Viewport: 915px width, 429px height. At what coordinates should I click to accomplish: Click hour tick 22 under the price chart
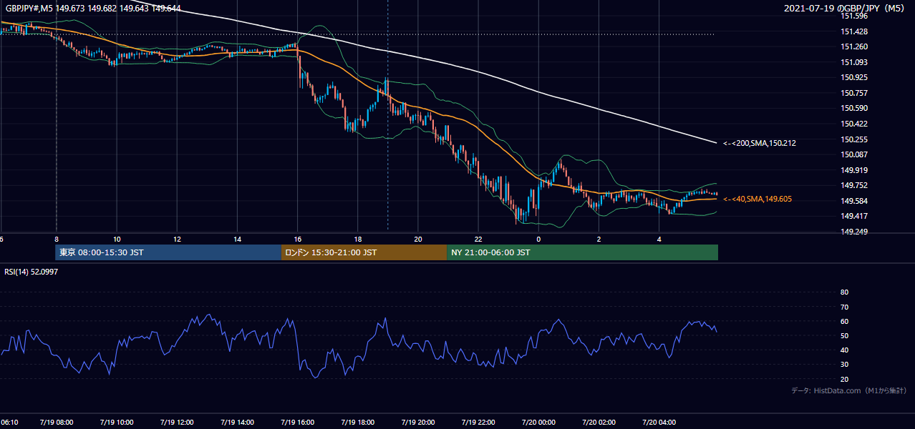point(478,239)
